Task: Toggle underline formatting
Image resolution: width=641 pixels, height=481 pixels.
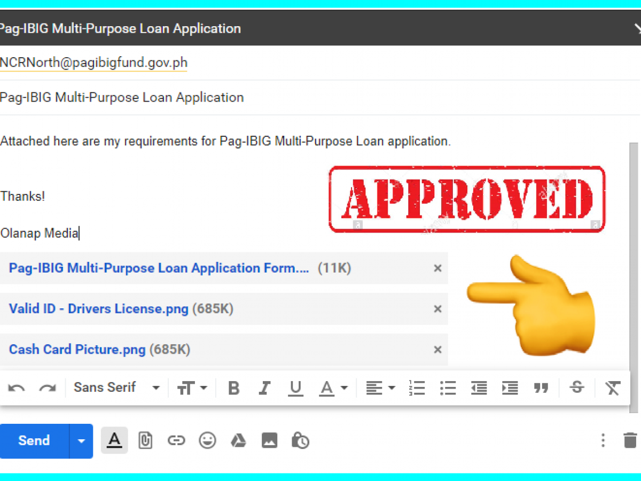Action: pos(295,388)
